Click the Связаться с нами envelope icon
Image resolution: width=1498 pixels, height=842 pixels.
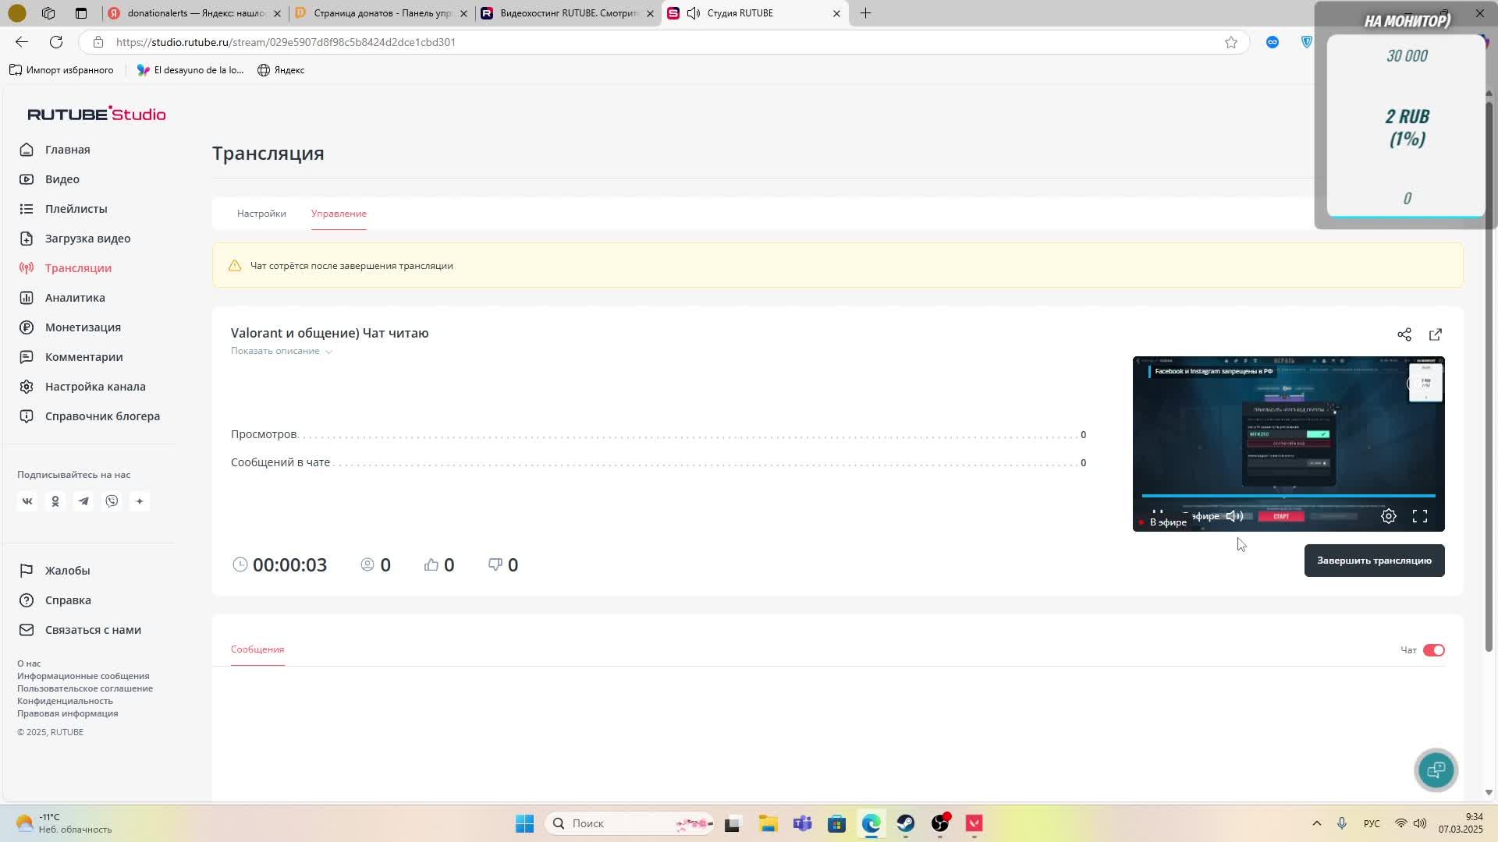[x=27, y=630]
